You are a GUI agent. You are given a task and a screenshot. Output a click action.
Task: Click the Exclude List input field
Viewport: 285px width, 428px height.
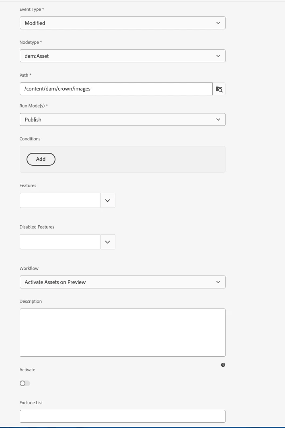point(123,416)
